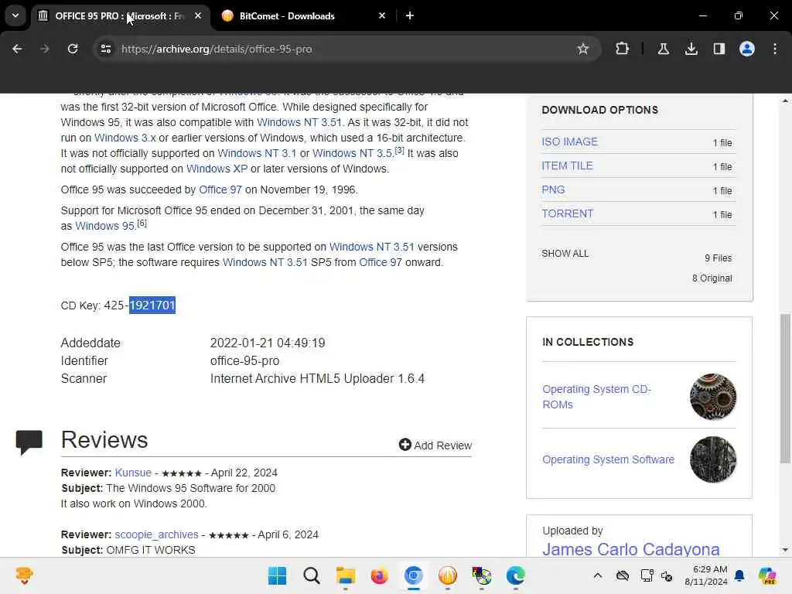
Task: Select the OFFICE 95 PRO tab
Action: [119, 16]
